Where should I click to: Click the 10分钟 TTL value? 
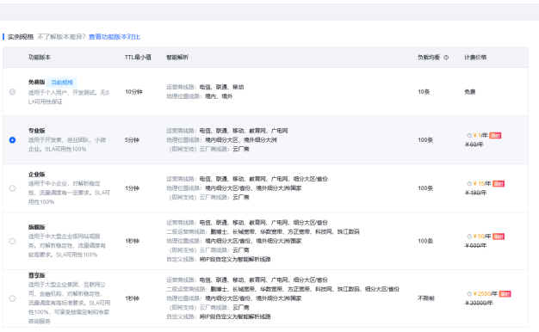[133, 92]
